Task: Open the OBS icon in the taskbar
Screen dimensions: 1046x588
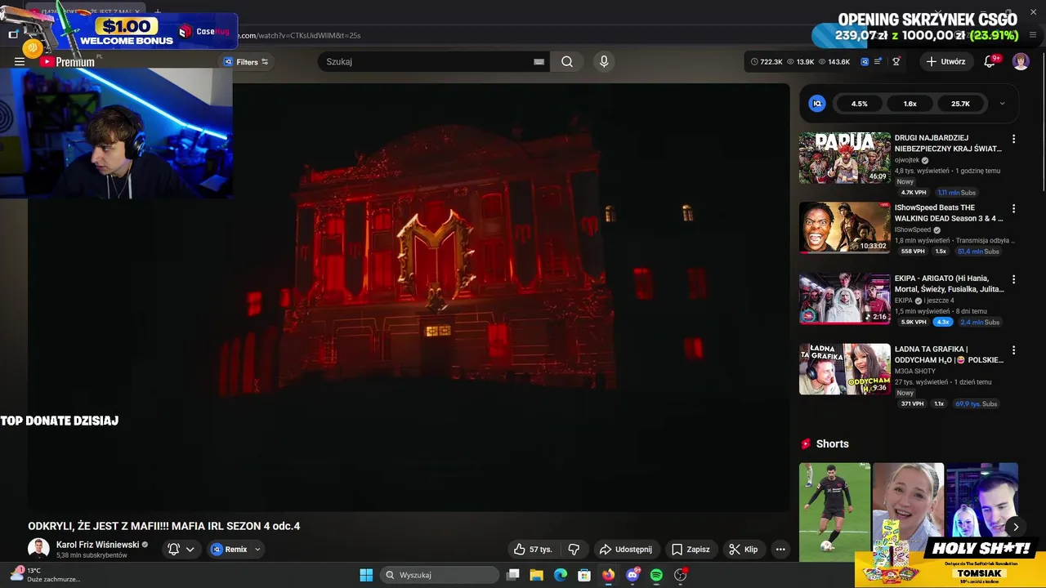Action: point(681,575)
